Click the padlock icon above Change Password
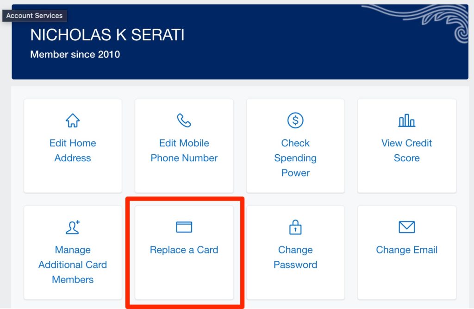The height and width of the screenshot is (309, 474). [x=295, y=227]
